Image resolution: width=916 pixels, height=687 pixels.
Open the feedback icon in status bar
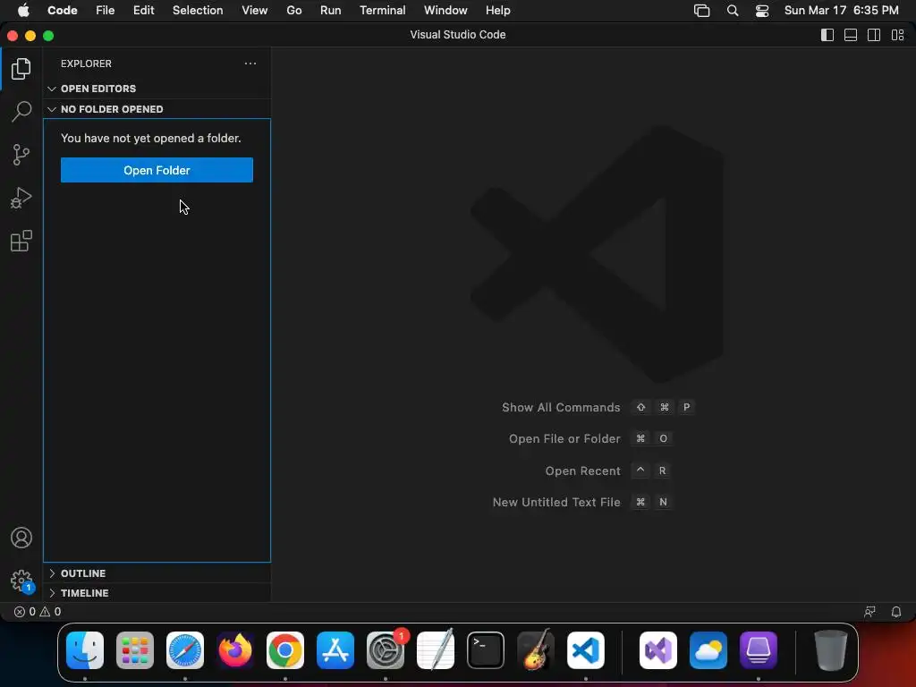869,612
